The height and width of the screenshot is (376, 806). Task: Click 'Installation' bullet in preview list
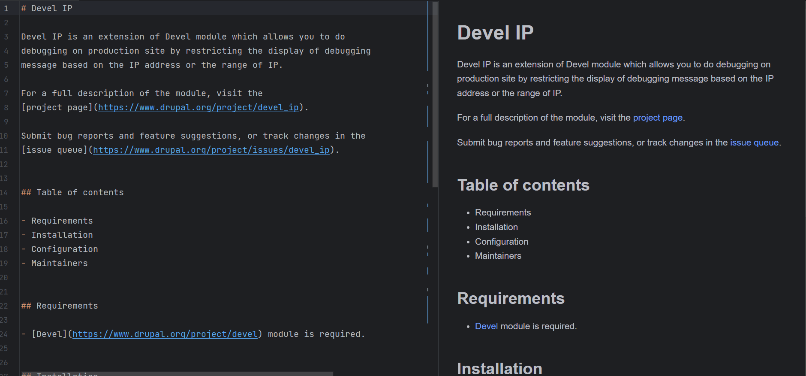click(496, 227)
